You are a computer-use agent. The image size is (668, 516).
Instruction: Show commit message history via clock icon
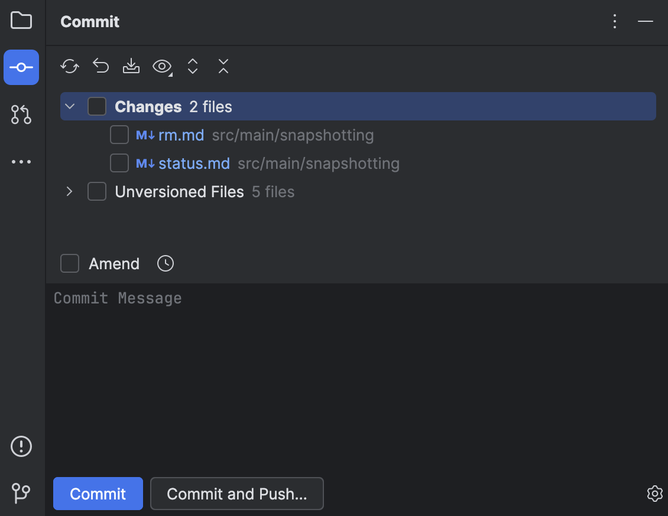(x=165, y=263)
